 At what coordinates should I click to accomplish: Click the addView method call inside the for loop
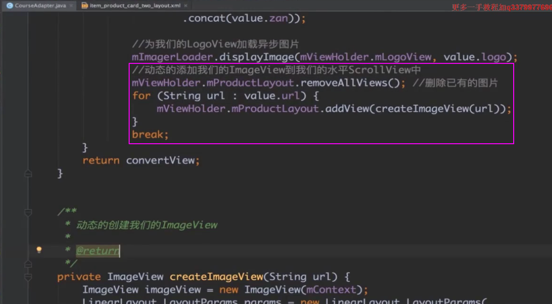coord(347,109)
